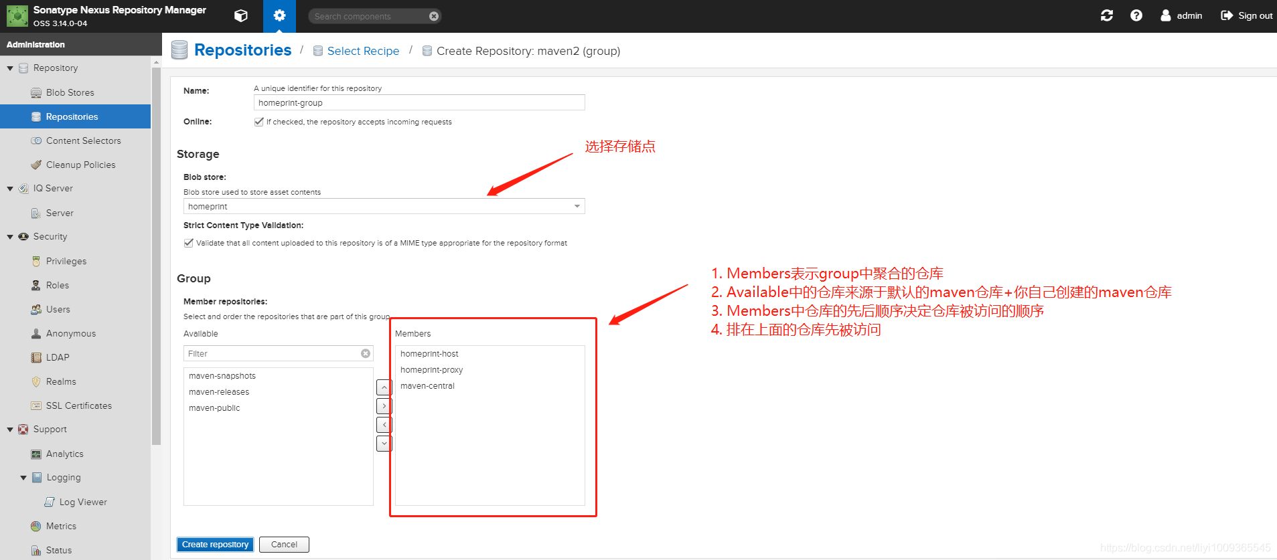Click the SSL Certificates icon
The height and width of the screenshot is (560, 1277).
(x=36, y=405)
